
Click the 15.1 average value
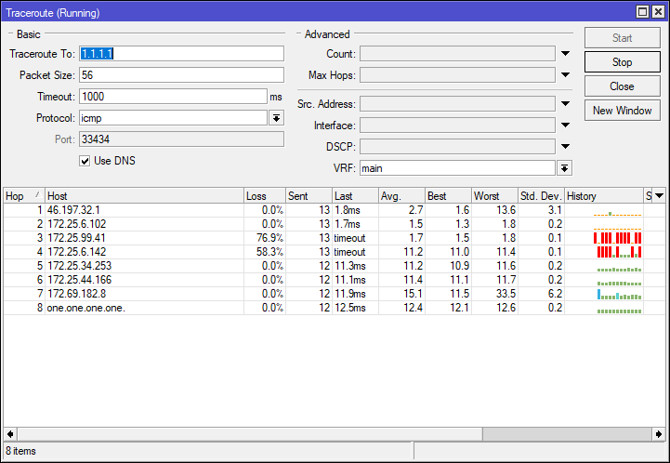pos(414,294)
